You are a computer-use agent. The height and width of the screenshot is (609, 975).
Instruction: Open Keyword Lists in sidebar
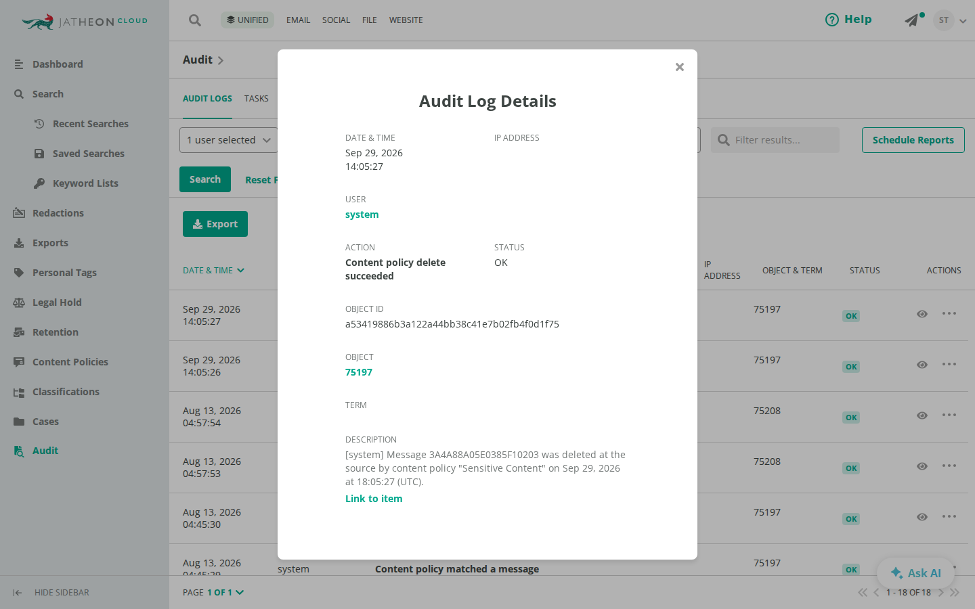point(85,183)
